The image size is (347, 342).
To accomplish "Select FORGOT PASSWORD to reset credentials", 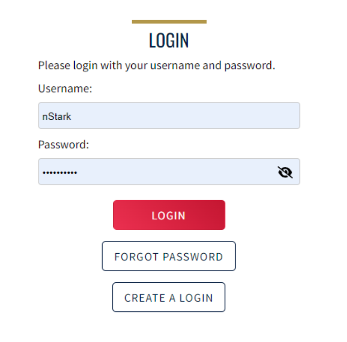I will [169, 256].
